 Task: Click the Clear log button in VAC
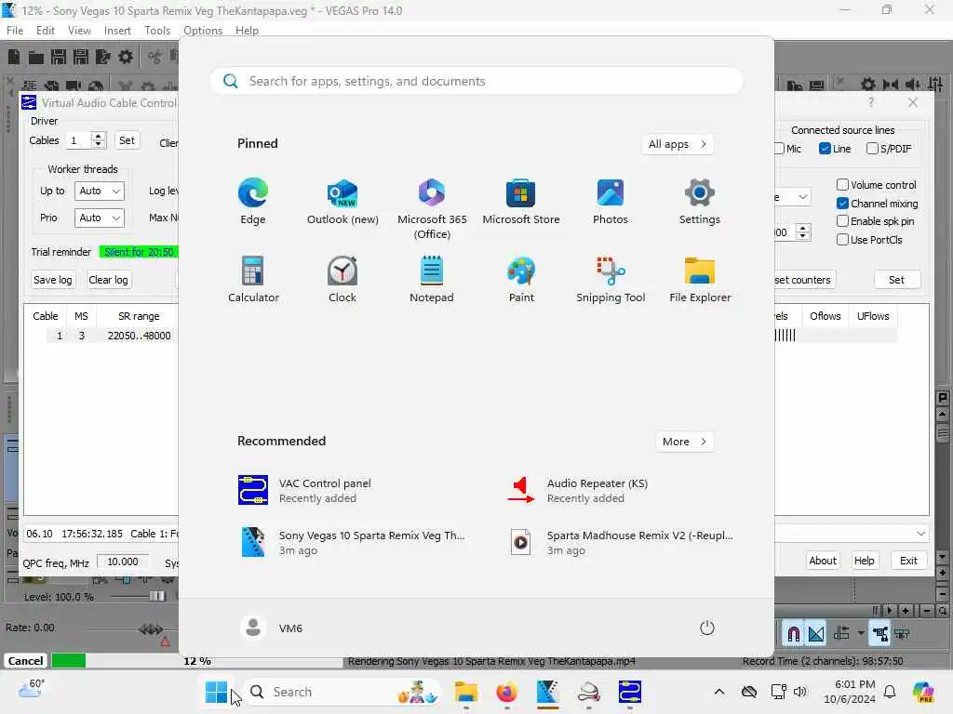[108, 280]
